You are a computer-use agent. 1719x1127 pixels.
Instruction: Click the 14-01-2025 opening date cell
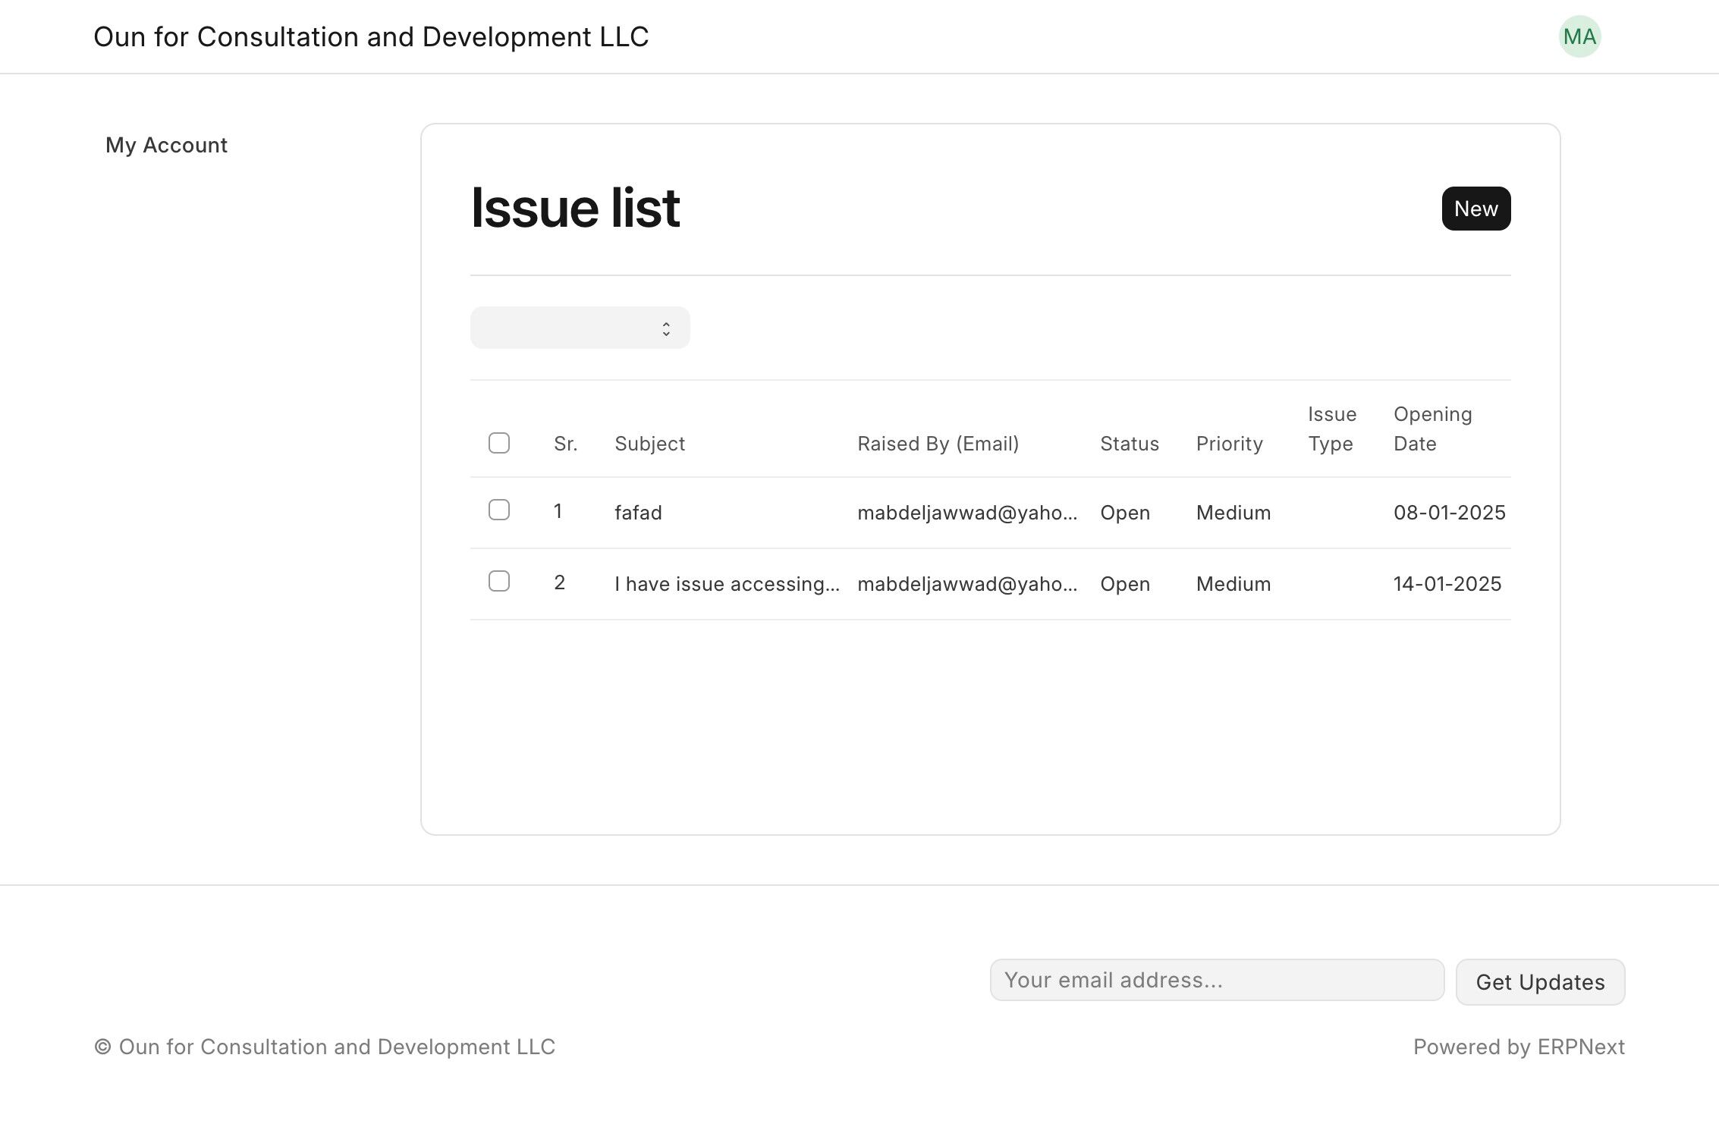(x=1447, y=584)
